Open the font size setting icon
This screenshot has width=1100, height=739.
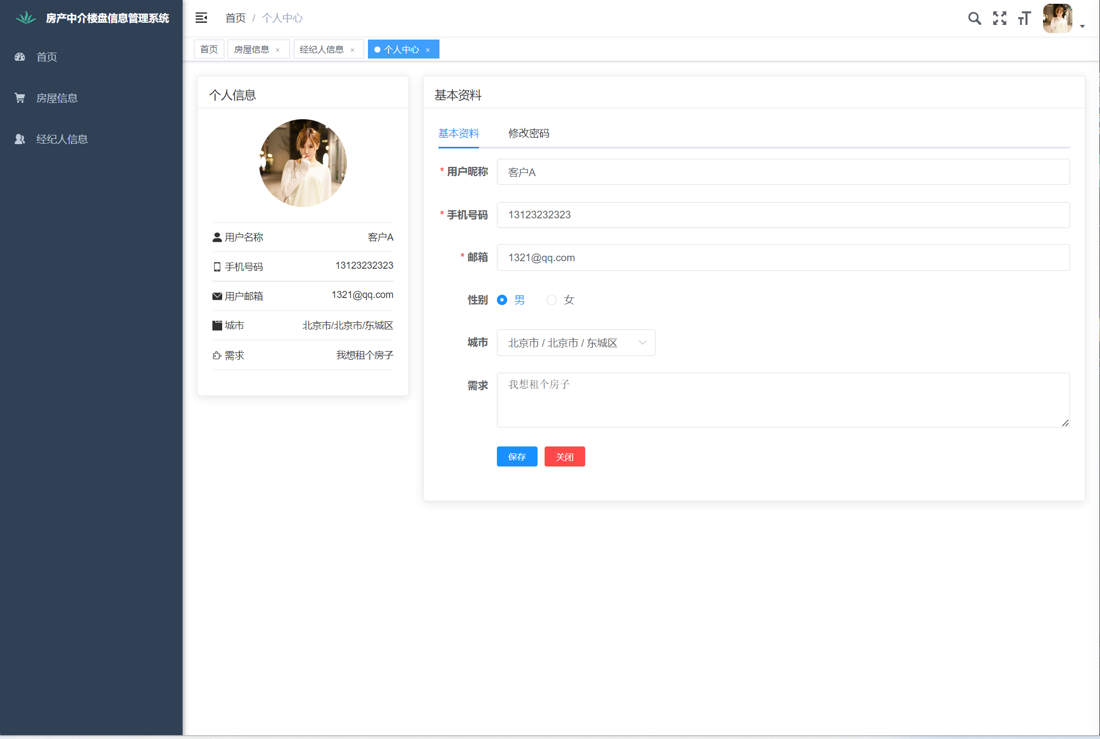pyautogui.click(x=1024, y=18)
